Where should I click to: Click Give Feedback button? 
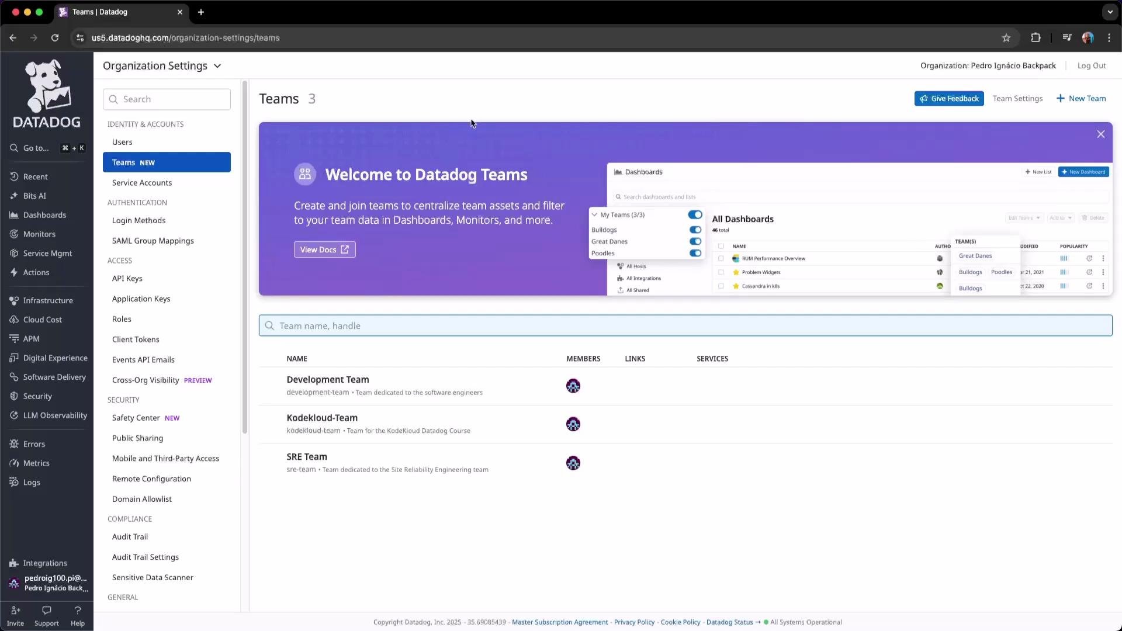pos(949,99)
